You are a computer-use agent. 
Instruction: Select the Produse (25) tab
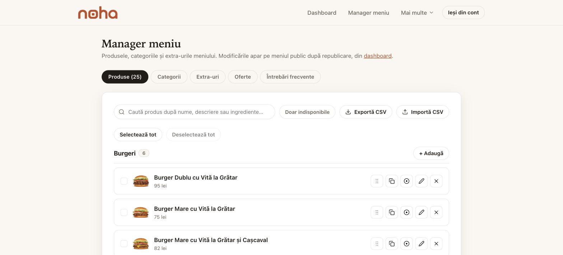[125, 77]
